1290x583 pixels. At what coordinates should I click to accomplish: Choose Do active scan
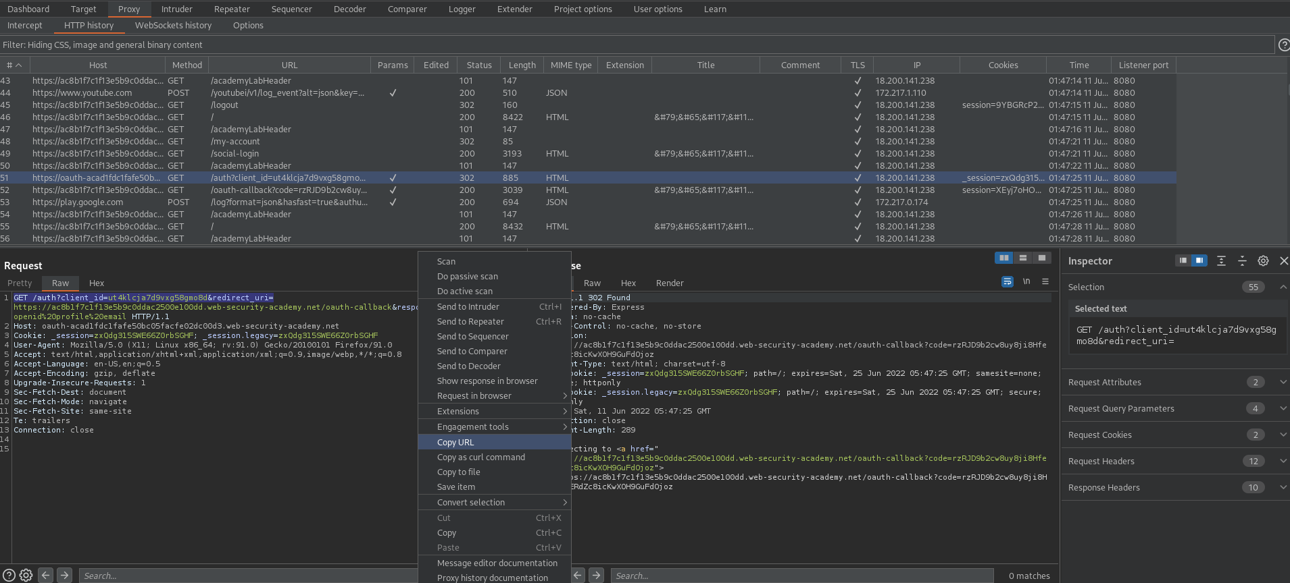tap(495, 291)
